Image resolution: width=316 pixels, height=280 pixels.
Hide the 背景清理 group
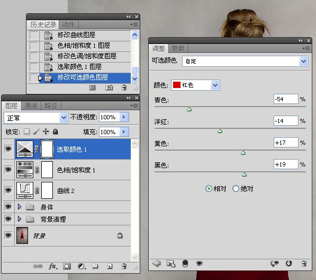pyautogui.click(x=8, y=219)
